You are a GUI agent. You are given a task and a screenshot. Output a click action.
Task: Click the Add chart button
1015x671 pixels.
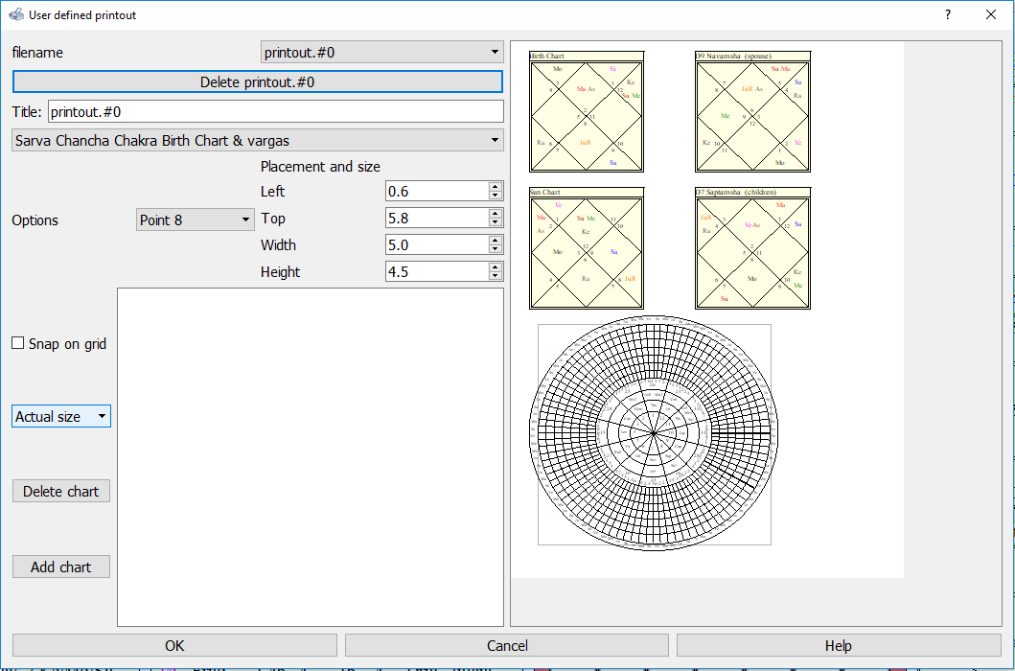click(60, 567)
